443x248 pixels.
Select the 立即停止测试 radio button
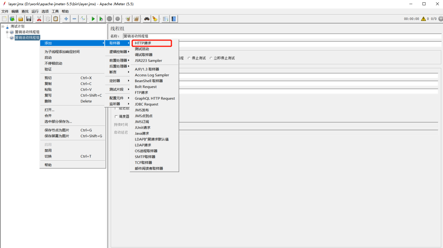coord(211,58)
